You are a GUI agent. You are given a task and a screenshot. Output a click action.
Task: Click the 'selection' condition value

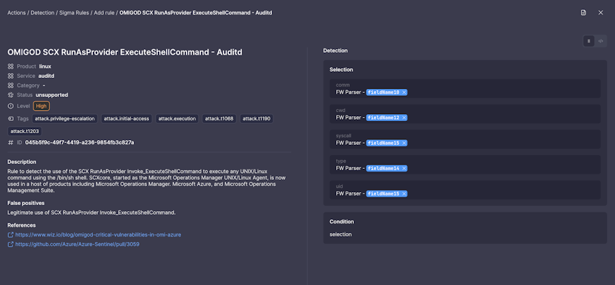340,234
